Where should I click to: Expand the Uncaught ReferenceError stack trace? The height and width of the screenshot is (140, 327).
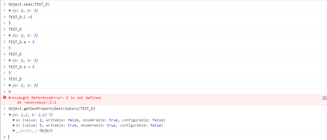click(10, 98)
